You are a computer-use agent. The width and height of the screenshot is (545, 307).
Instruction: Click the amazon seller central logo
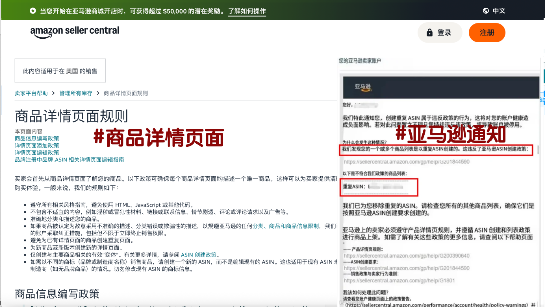coord(74,32)
